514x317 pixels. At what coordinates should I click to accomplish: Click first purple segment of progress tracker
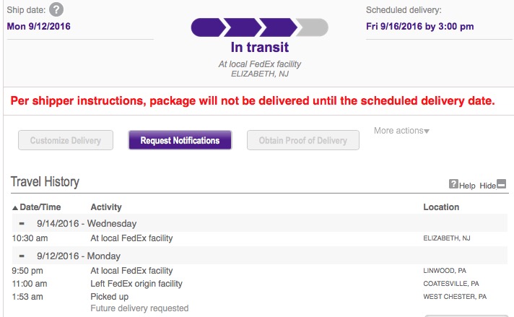(208, 27)
